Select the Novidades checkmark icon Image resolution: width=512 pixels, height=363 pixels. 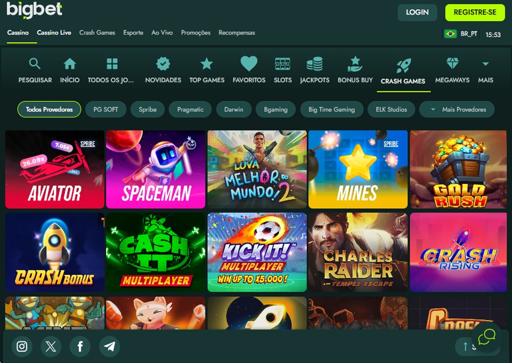(x=163, y=63)
